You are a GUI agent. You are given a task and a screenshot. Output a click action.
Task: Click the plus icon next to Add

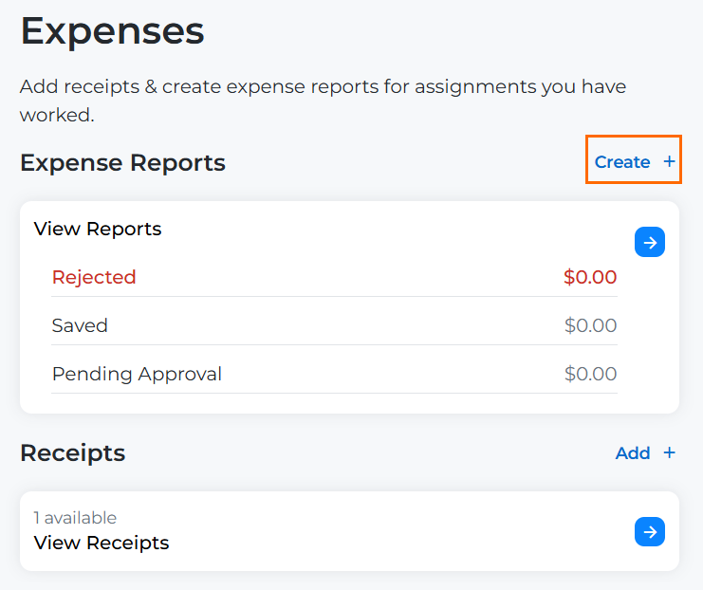pyautogui.click(x=670, y=452)
